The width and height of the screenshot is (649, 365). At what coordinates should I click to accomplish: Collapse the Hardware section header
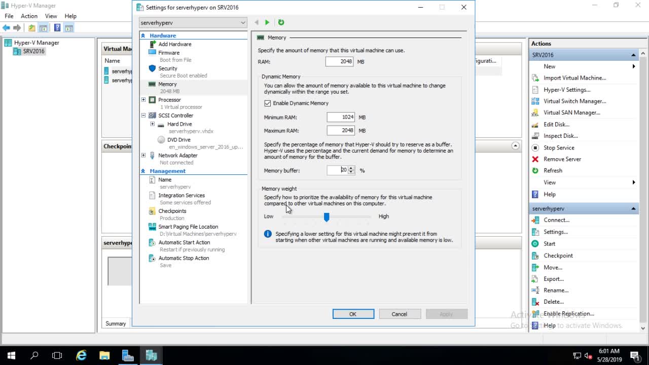tap(143, 35)
